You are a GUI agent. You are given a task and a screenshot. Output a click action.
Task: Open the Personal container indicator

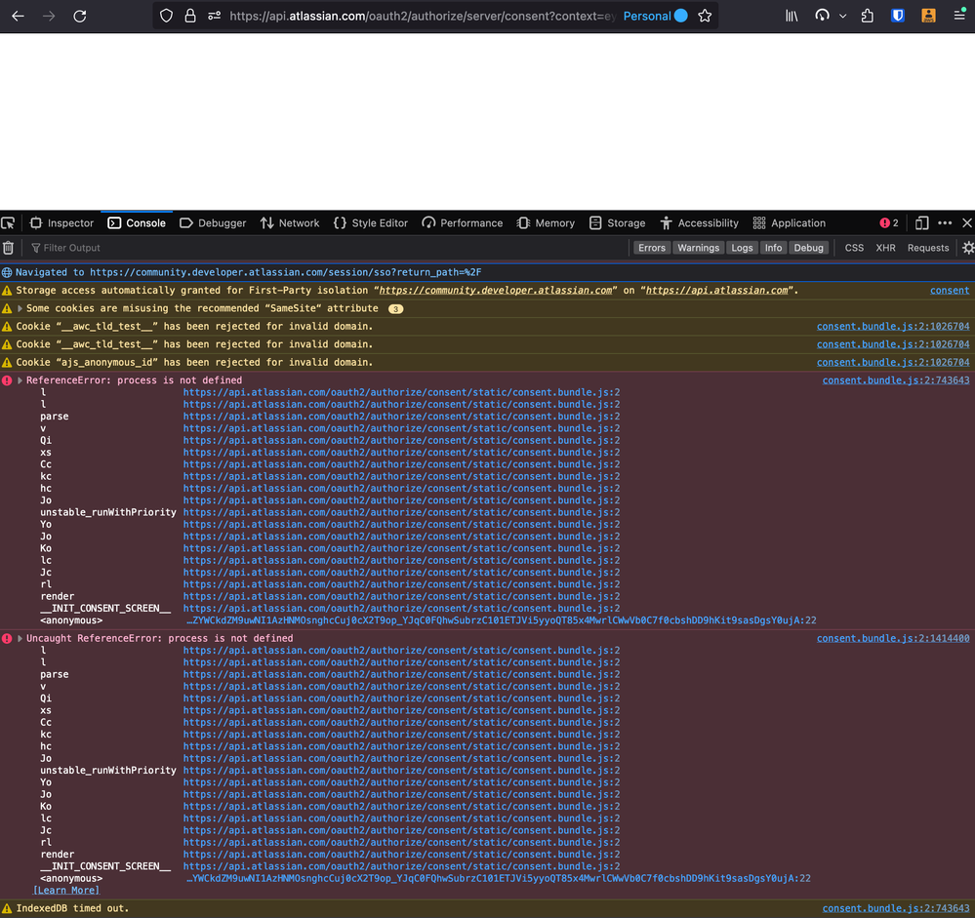[x=655, y=17]
